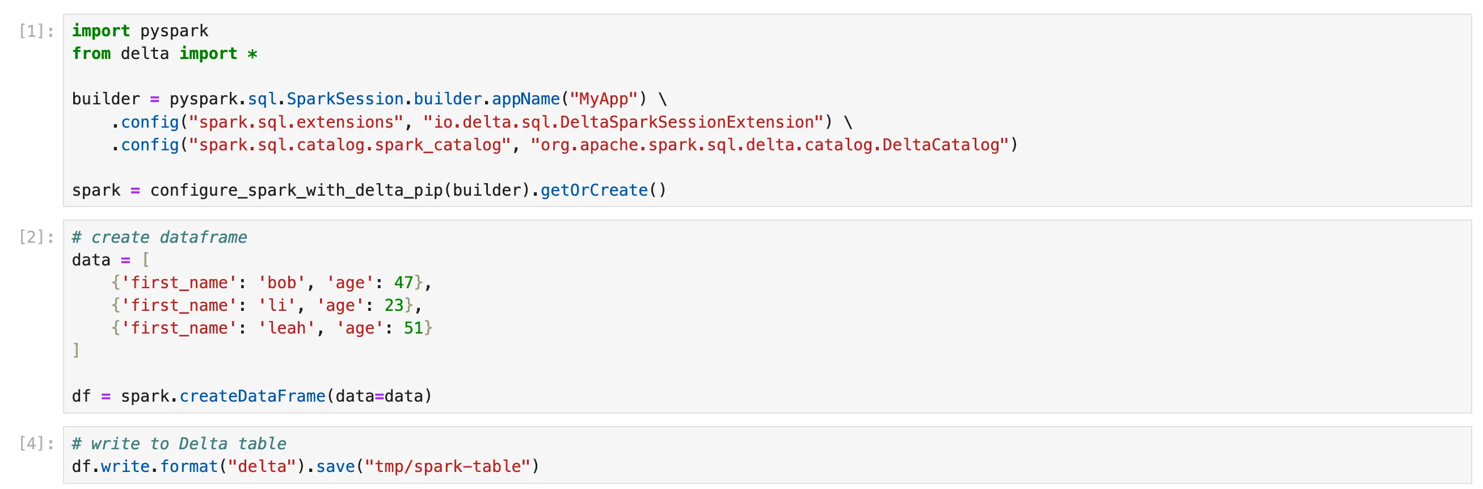Click the [1] cell execution prompt
The height and width of the screenshot is (489, 1483).
(x=36, y=31)
